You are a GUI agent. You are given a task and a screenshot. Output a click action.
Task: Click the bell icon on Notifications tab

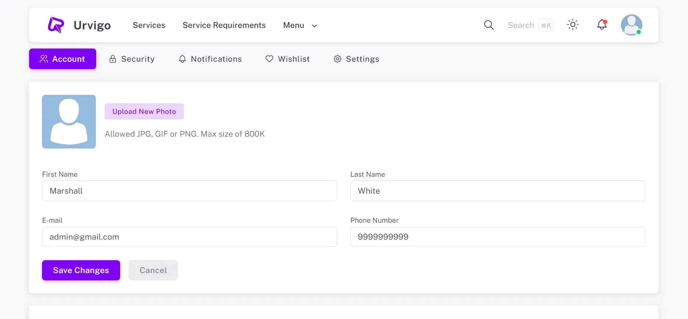pos(182,59)
